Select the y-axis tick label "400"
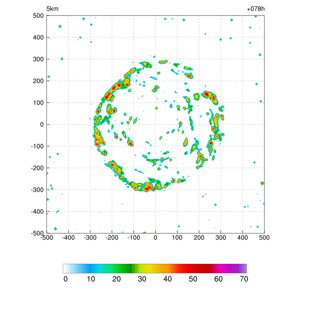Image resolution: width=311 pixels, height=311 pixels. coord(38,37)
